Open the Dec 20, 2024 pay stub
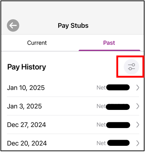This screenshot has width=145, height=152. [x=73, y=143]
